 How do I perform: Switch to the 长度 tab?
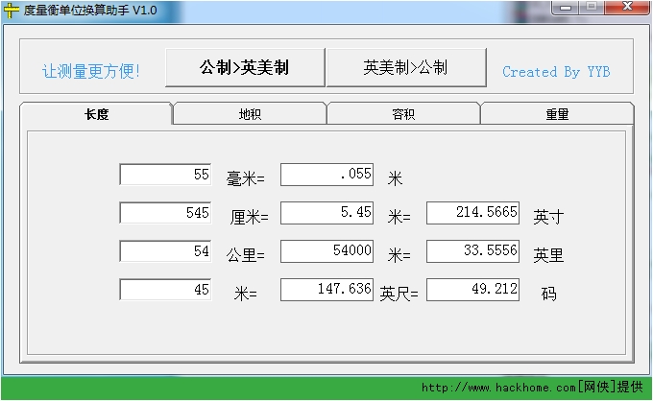coord(96,114)
